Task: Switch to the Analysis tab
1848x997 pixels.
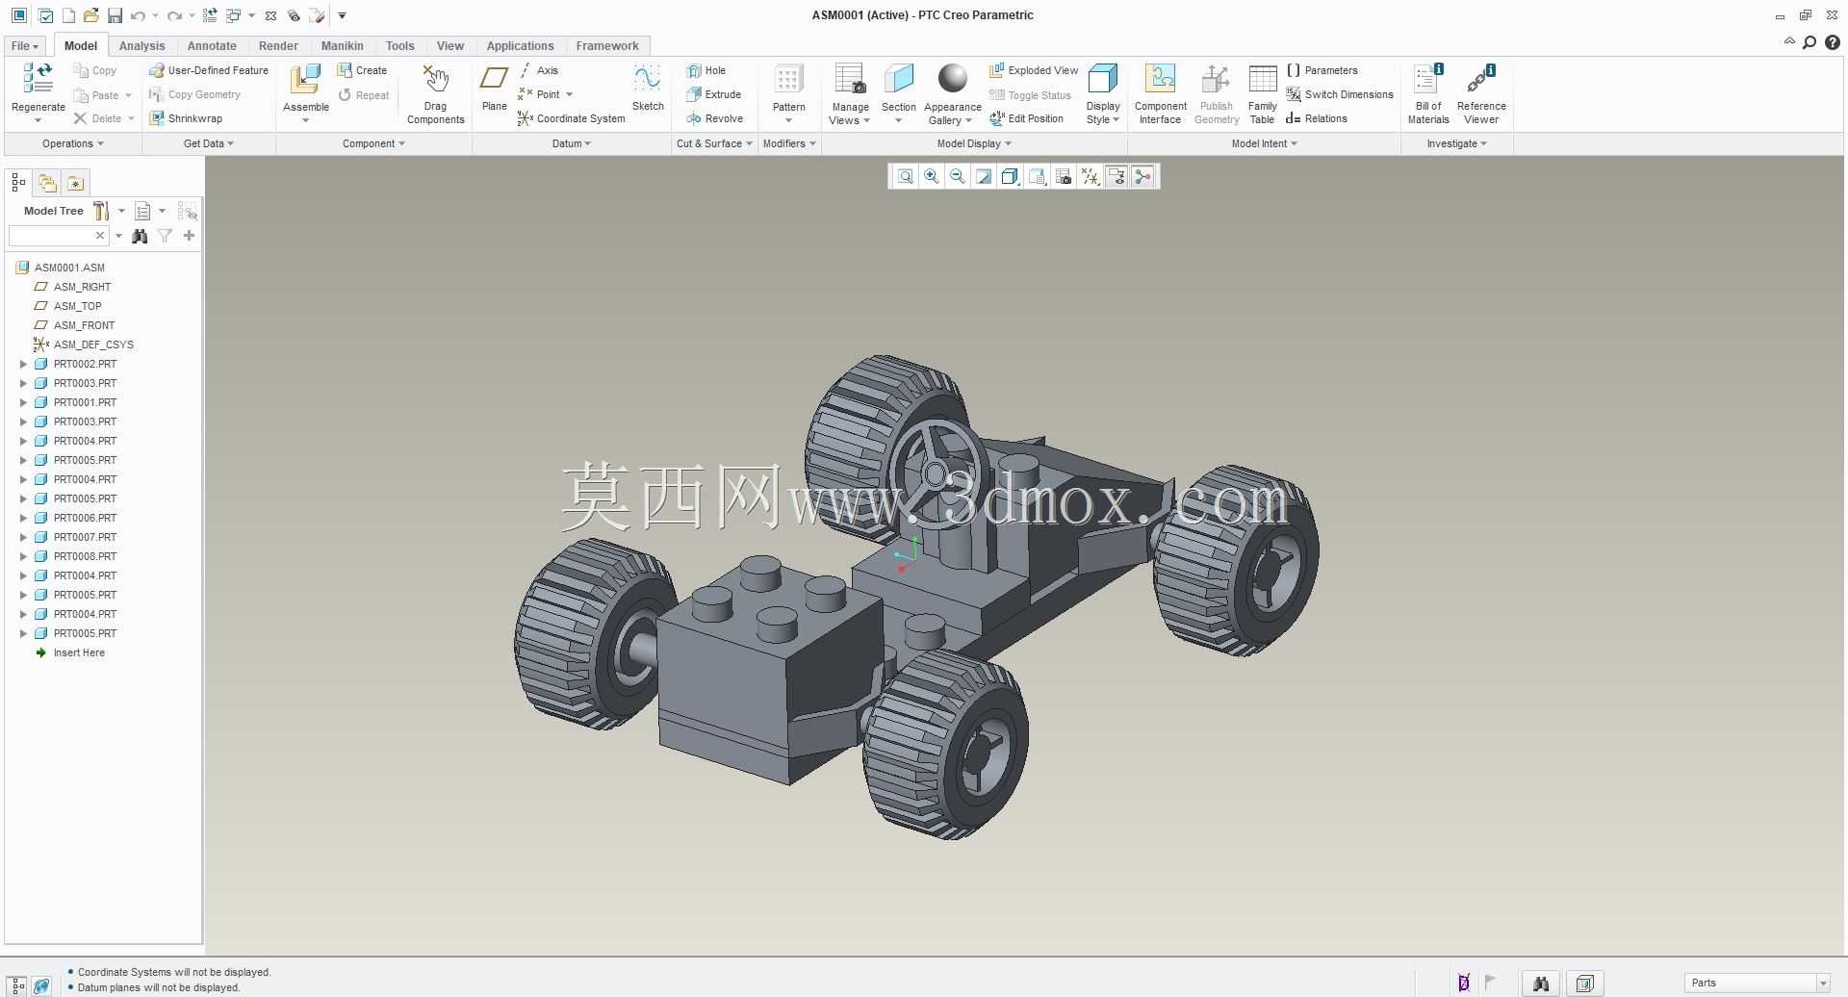Action: 141,45
